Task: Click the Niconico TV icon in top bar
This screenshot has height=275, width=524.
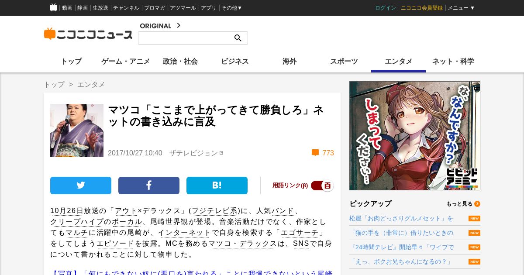Action: tap(53, 7)
